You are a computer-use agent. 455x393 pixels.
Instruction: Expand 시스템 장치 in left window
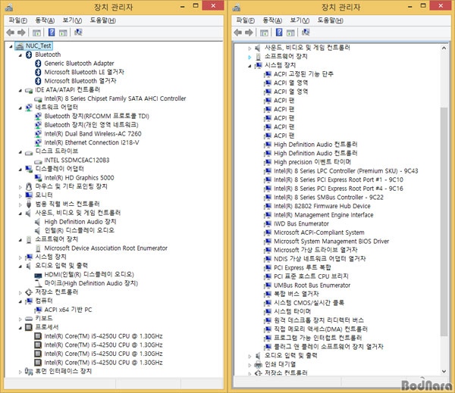(x=20, y=257)
